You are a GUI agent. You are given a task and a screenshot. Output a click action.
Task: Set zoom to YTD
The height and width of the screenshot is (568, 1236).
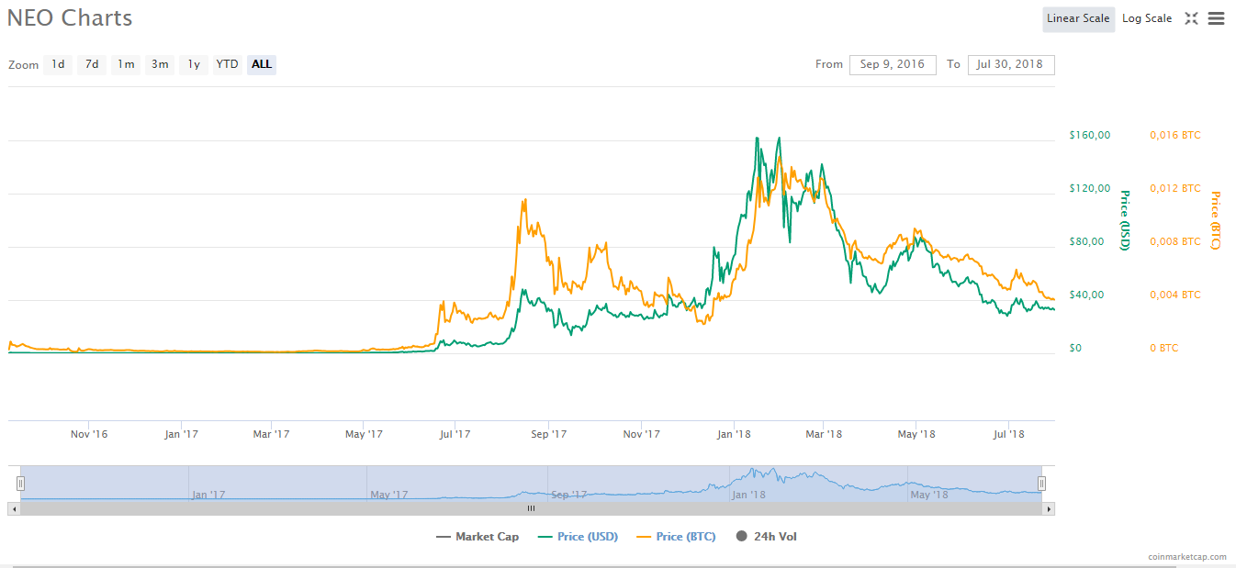(x=227, y=64)
